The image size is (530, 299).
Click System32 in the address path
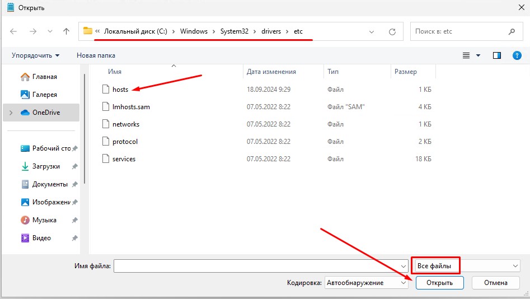click(234, 31)
